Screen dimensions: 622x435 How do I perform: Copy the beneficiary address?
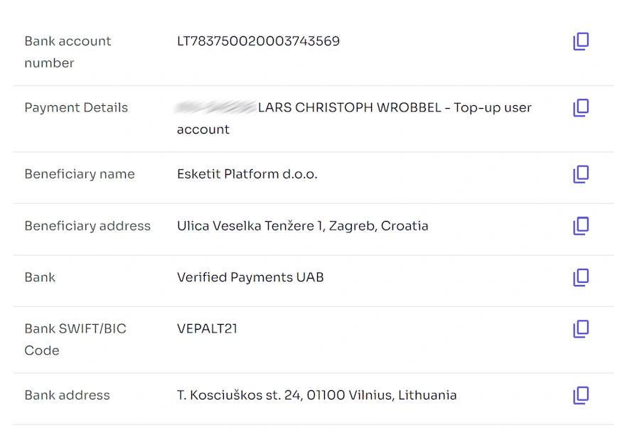581,226
